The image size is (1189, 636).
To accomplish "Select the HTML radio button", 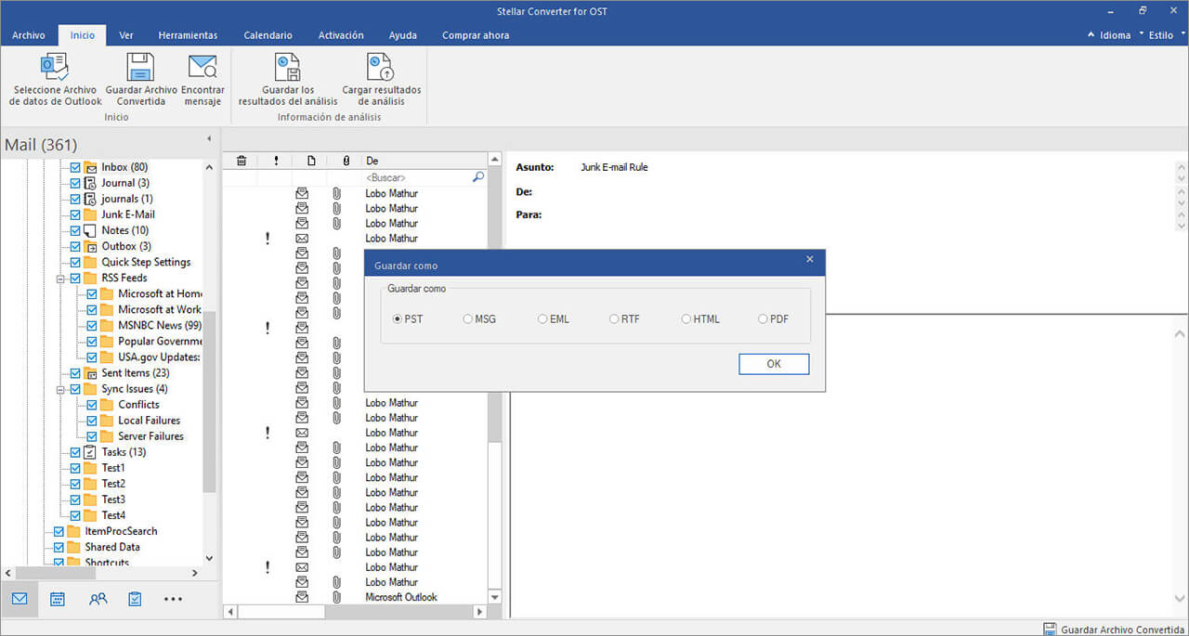I will click(686, 319).
